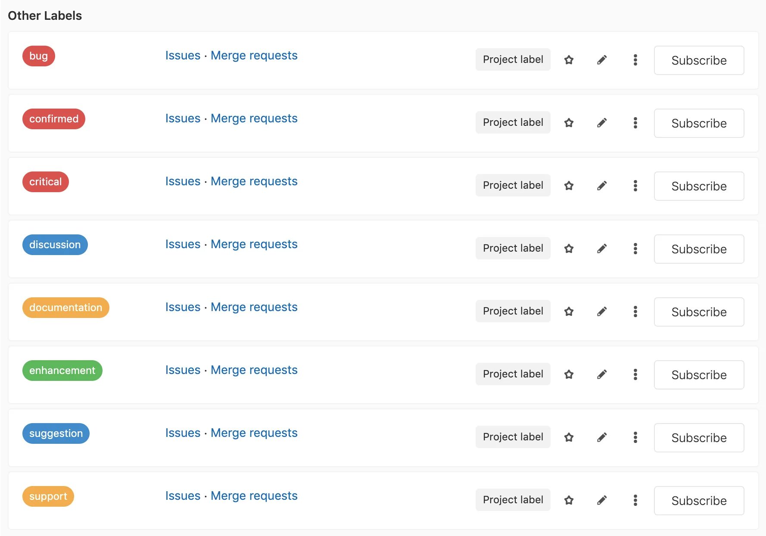Click the red critical label badge

coord(46,182)
